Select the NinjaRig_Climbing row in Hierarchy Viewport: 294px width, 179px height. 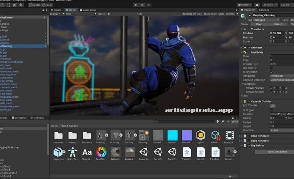tap(23, 46)
